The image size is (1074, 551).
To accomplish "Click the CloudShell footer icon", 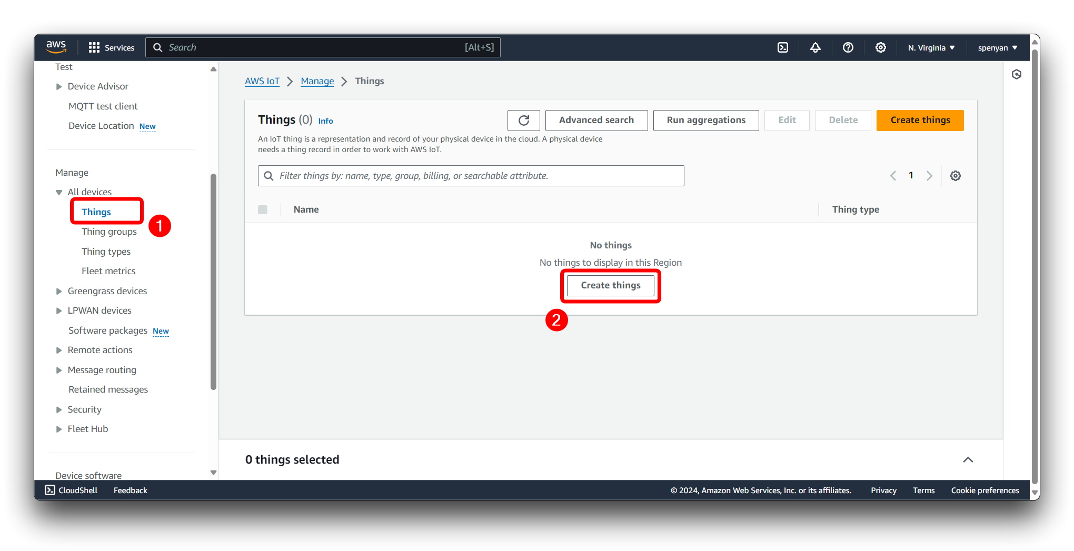I will [50, 490].
